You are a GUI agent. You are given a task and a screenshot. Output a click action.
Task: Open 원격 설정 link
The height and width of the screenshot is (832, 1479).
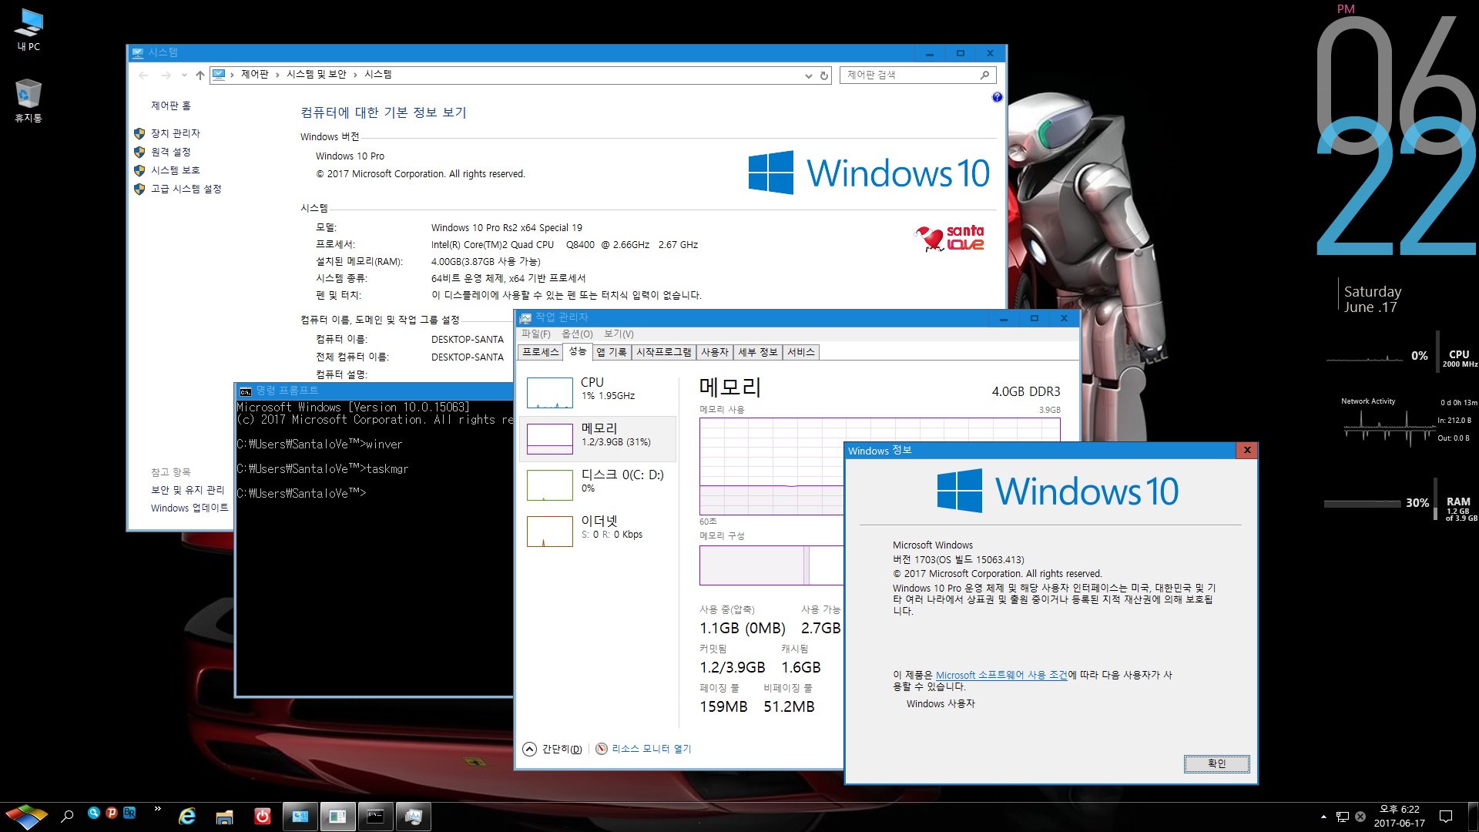tap(170, 152)
